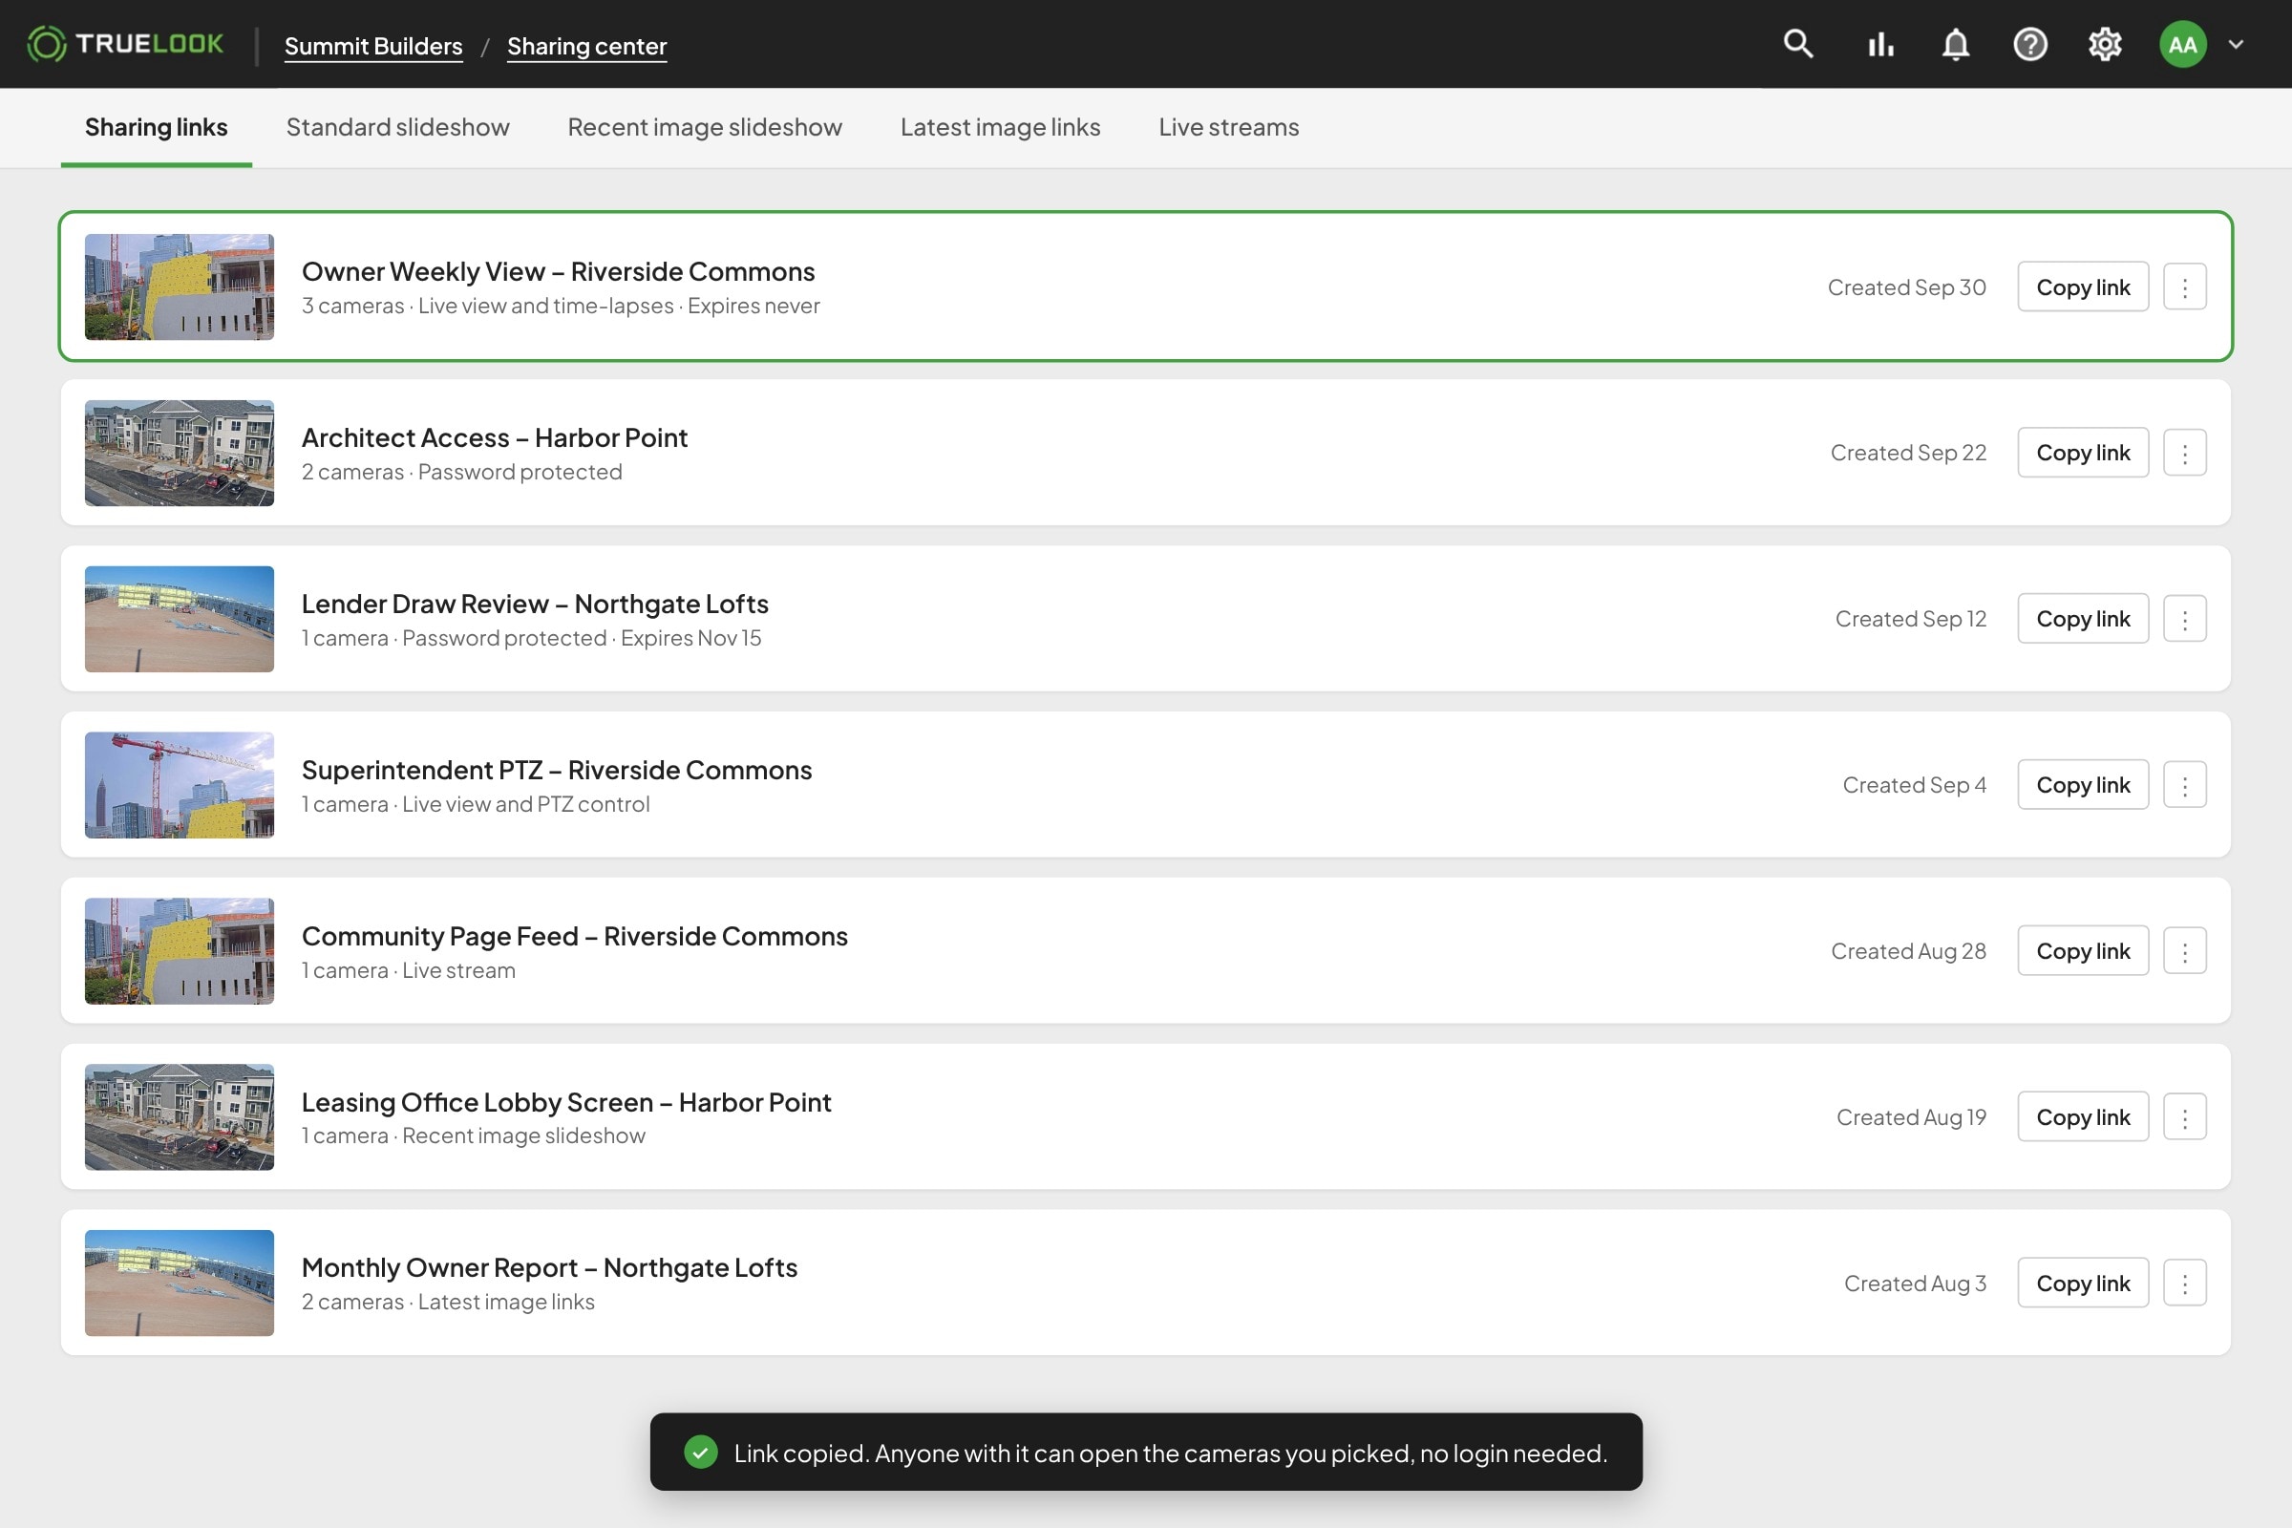Open the search icon in the header
Image resolution: width=2292 pixels, height=1528 pixels.
point(1798,44)
